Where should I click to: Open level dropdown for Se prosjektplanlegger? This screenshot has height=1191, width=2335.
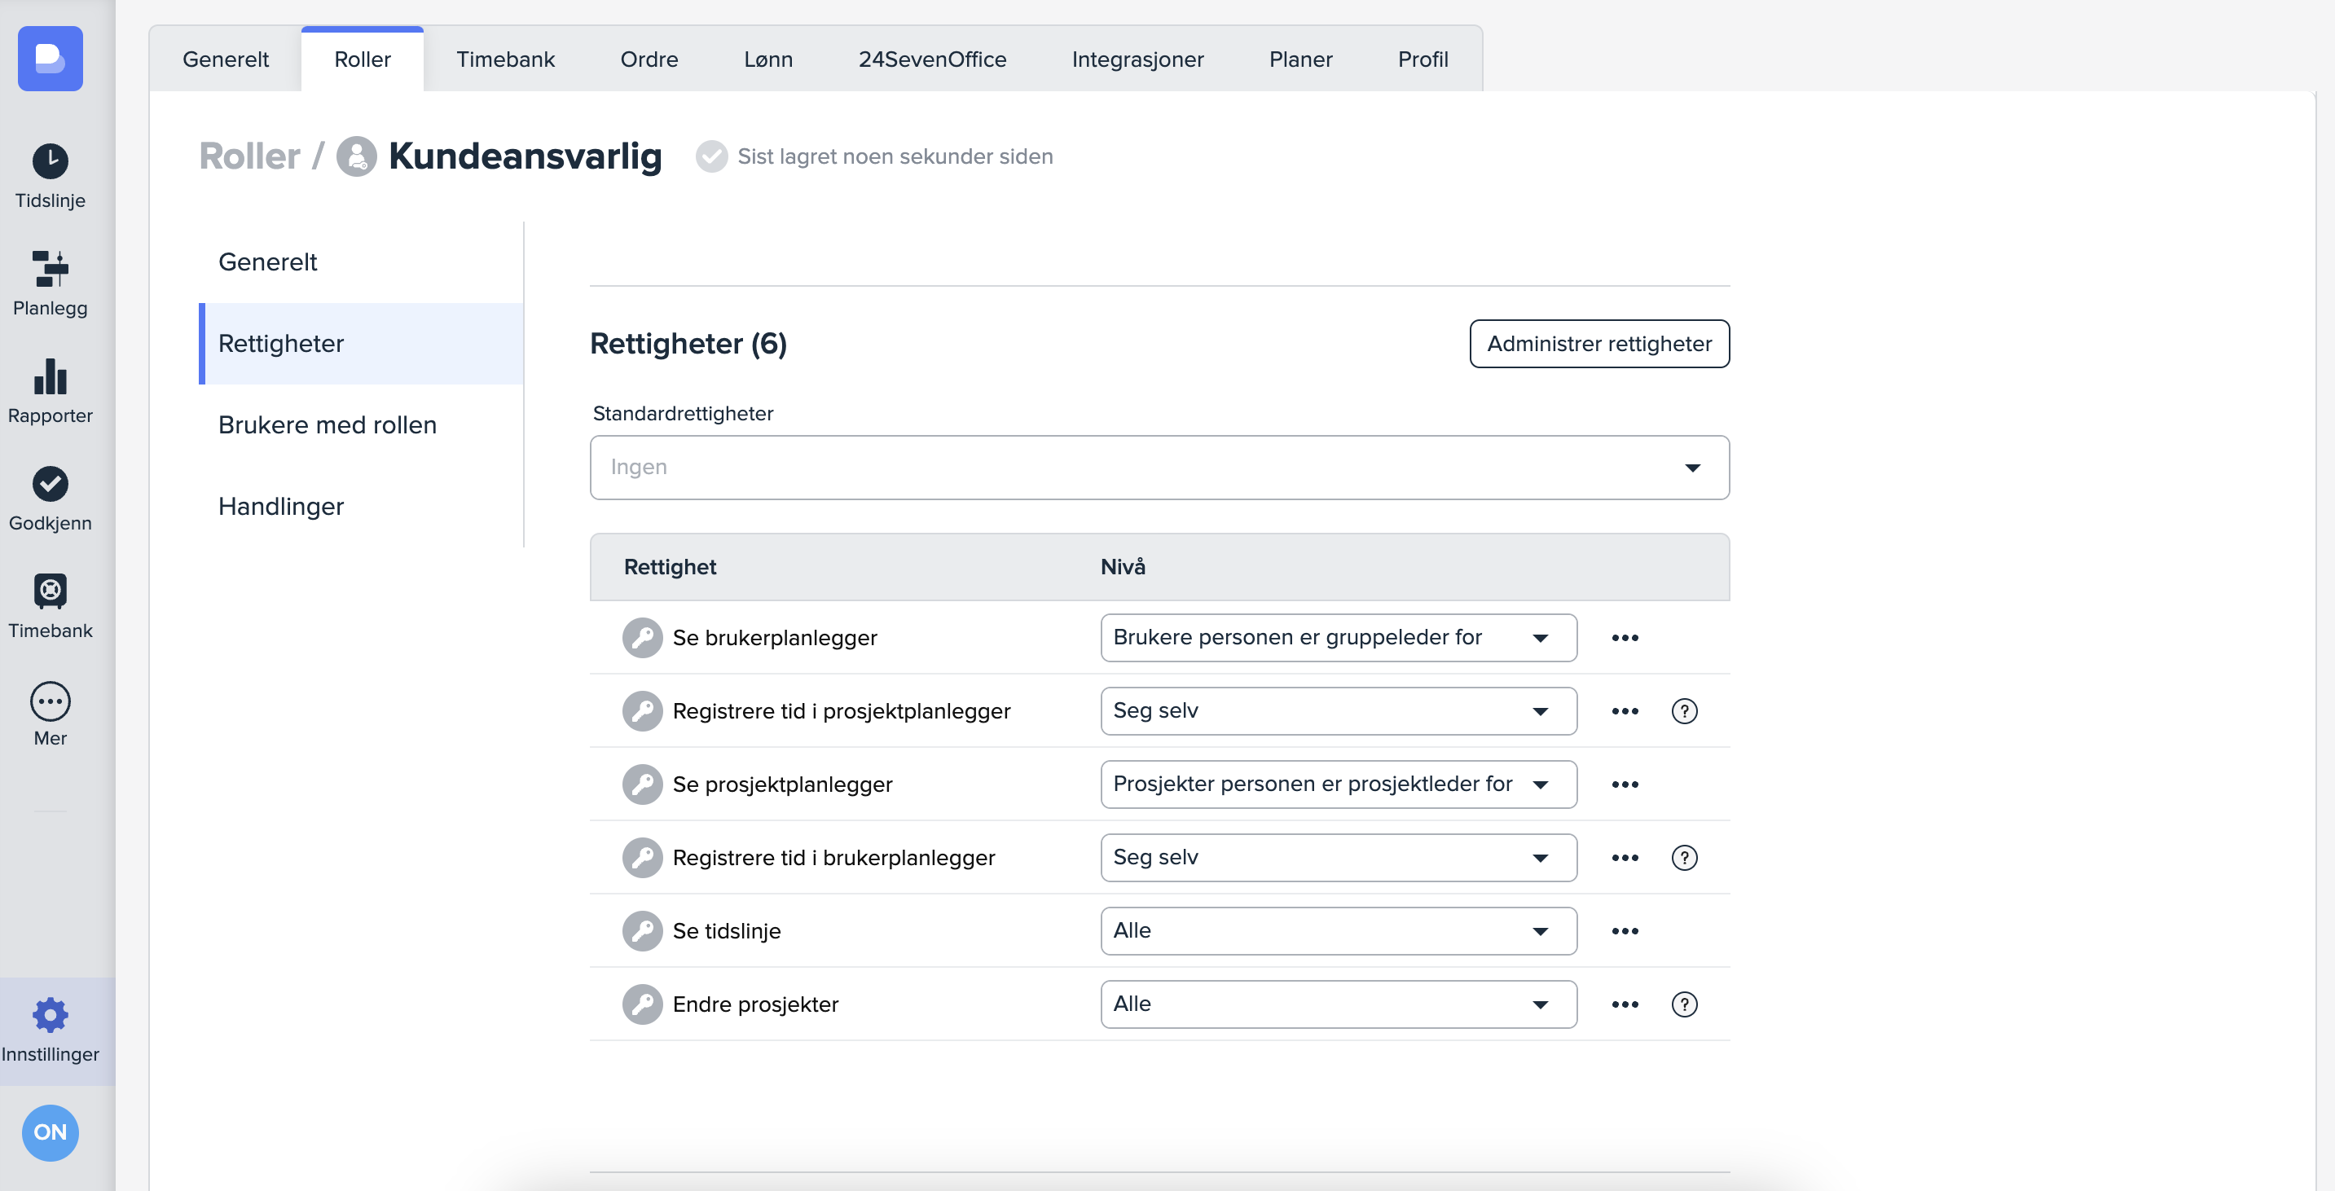1337,784
